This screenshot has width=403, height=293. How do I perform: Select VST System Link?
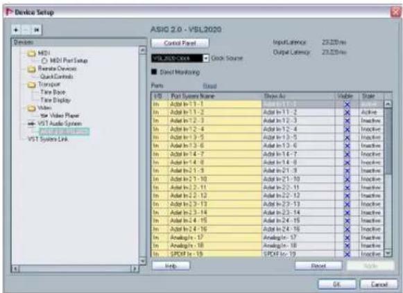[x=48, y=139]
